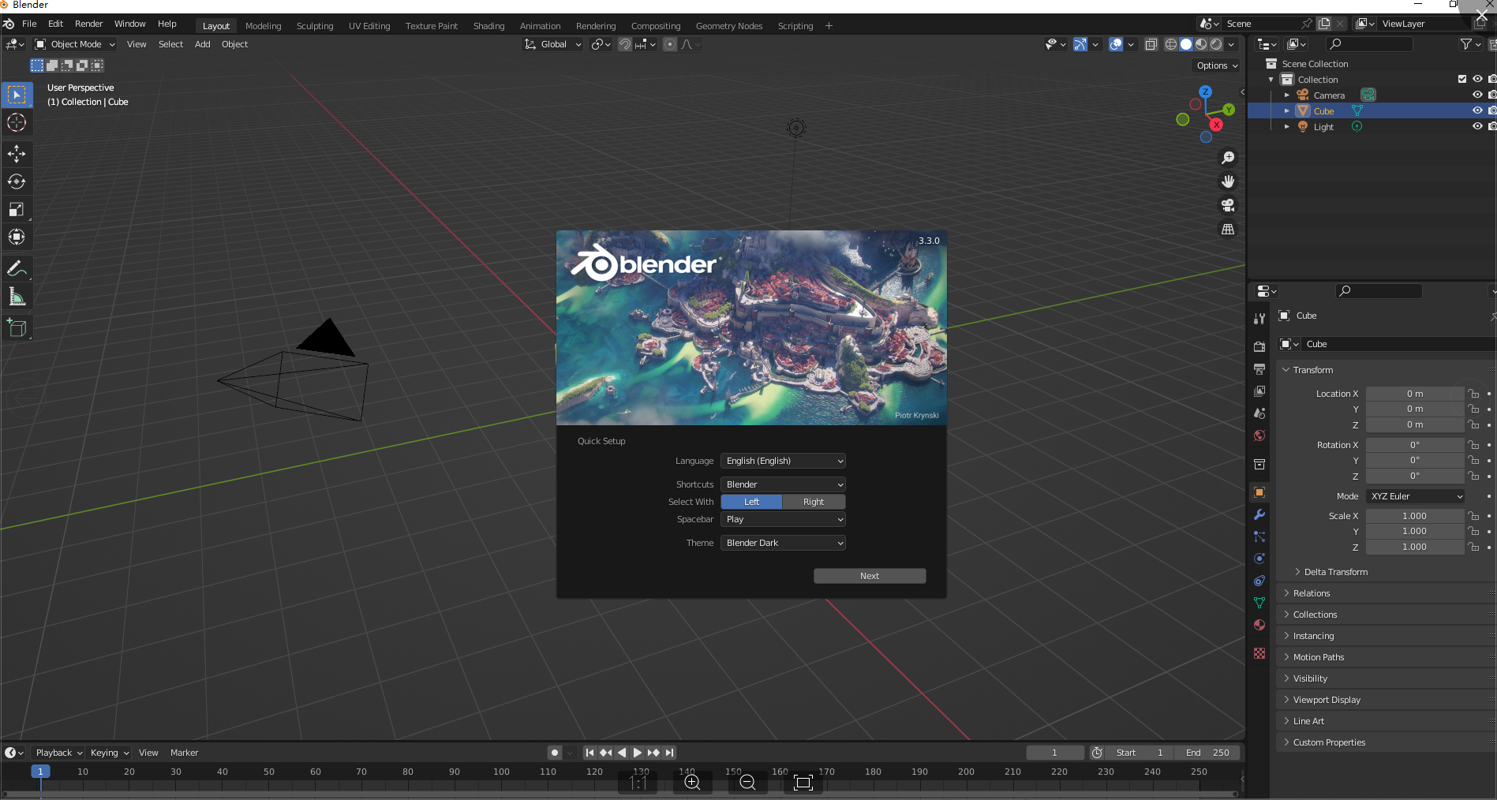Jump to the end frame in the timeline

tap(670, 753)
